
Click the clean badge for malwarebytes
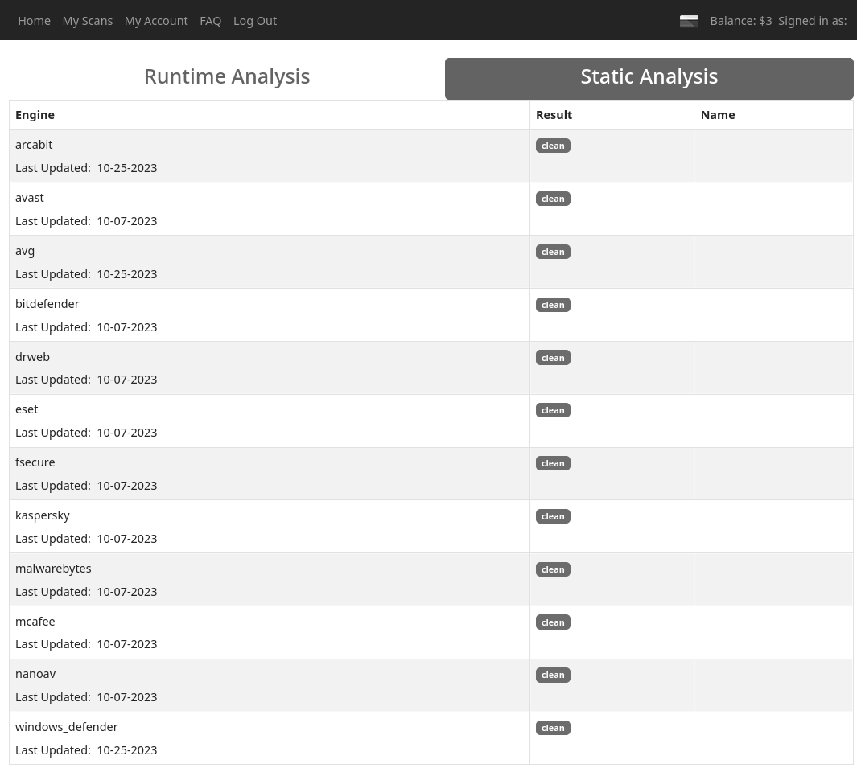point(553,569)
